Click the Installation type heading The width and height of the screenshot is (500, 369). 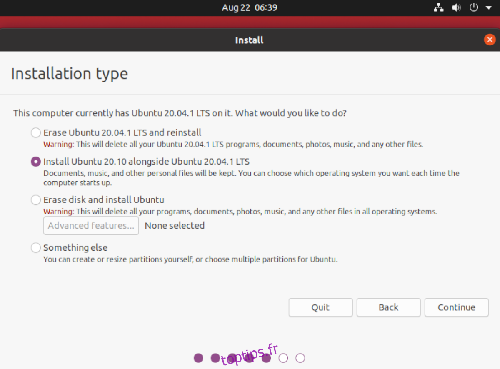[x=69, y=74]
